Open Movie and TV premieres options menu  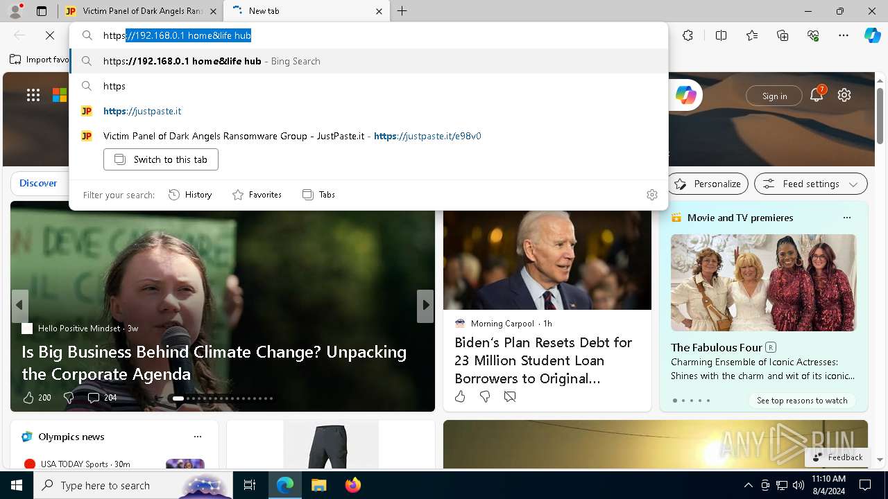(x=846, y=218)
